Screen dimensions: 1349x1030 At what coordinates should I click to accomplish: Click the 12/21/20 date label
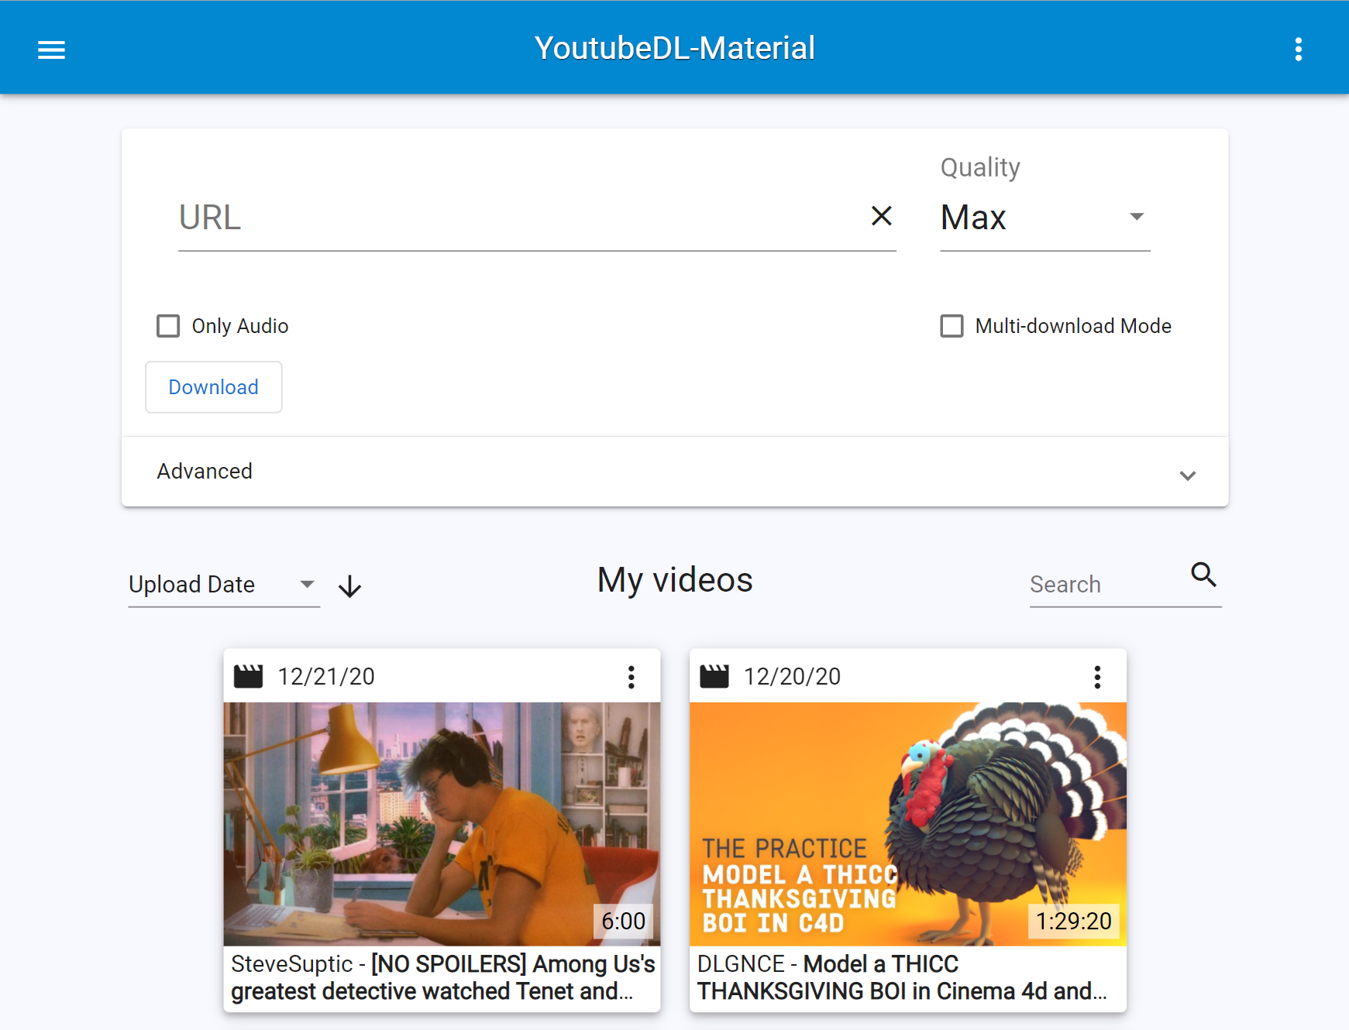point(326,677)
